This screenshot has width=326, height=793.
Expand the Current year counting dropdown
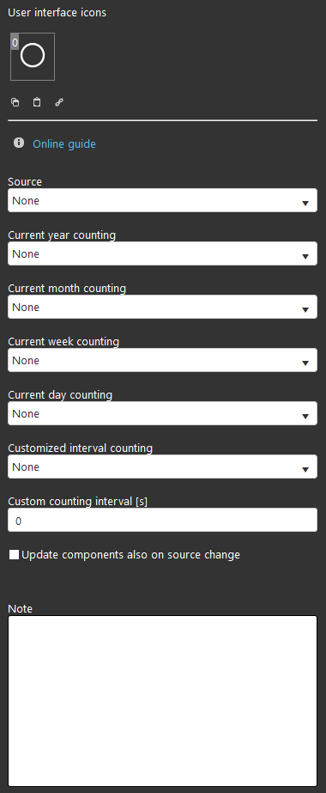pyautogui.click(x=162, y=254)
